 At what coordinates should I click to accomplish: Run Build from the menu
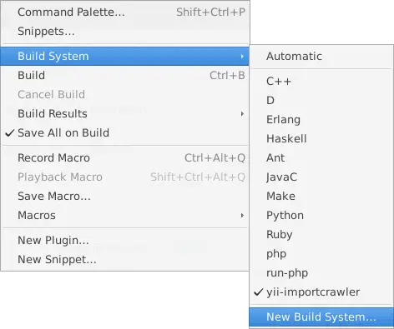[x=124, y=75]
